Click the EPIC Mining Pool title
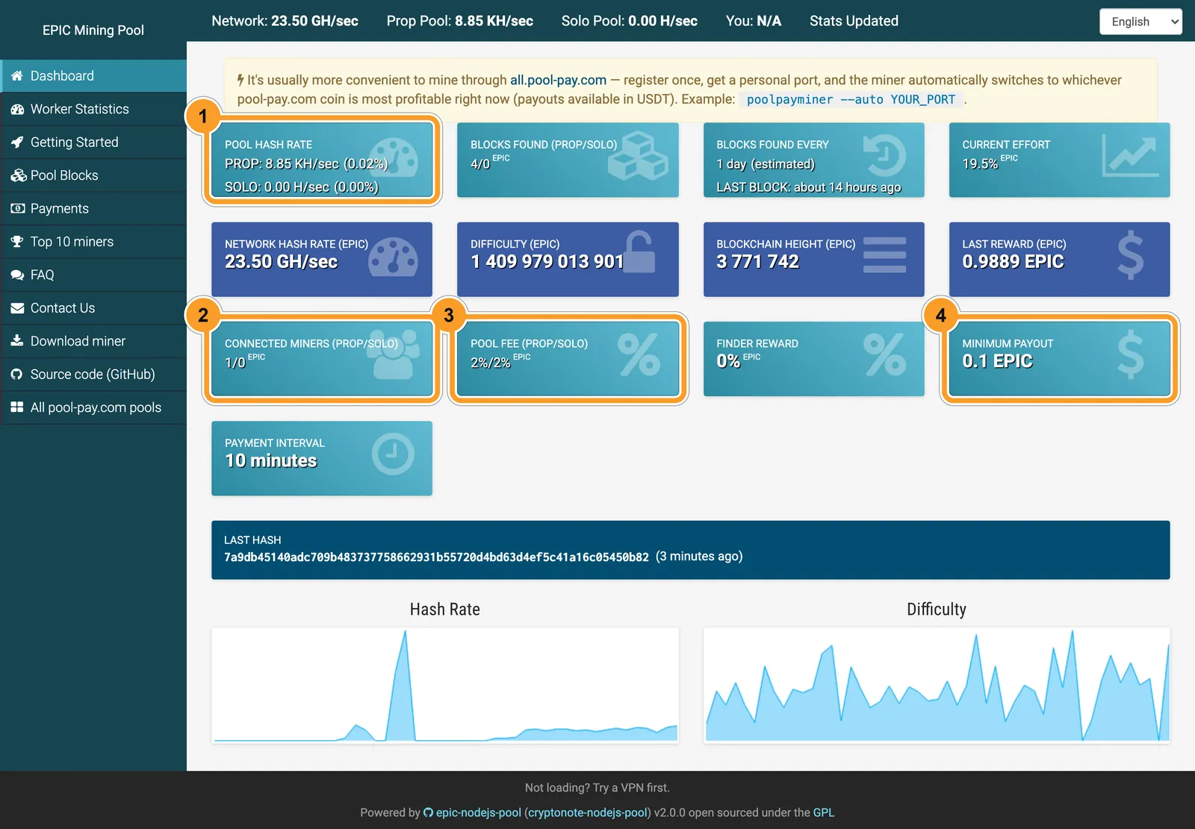The height and width of the screenshot is (829, 1195). (93, 30)
